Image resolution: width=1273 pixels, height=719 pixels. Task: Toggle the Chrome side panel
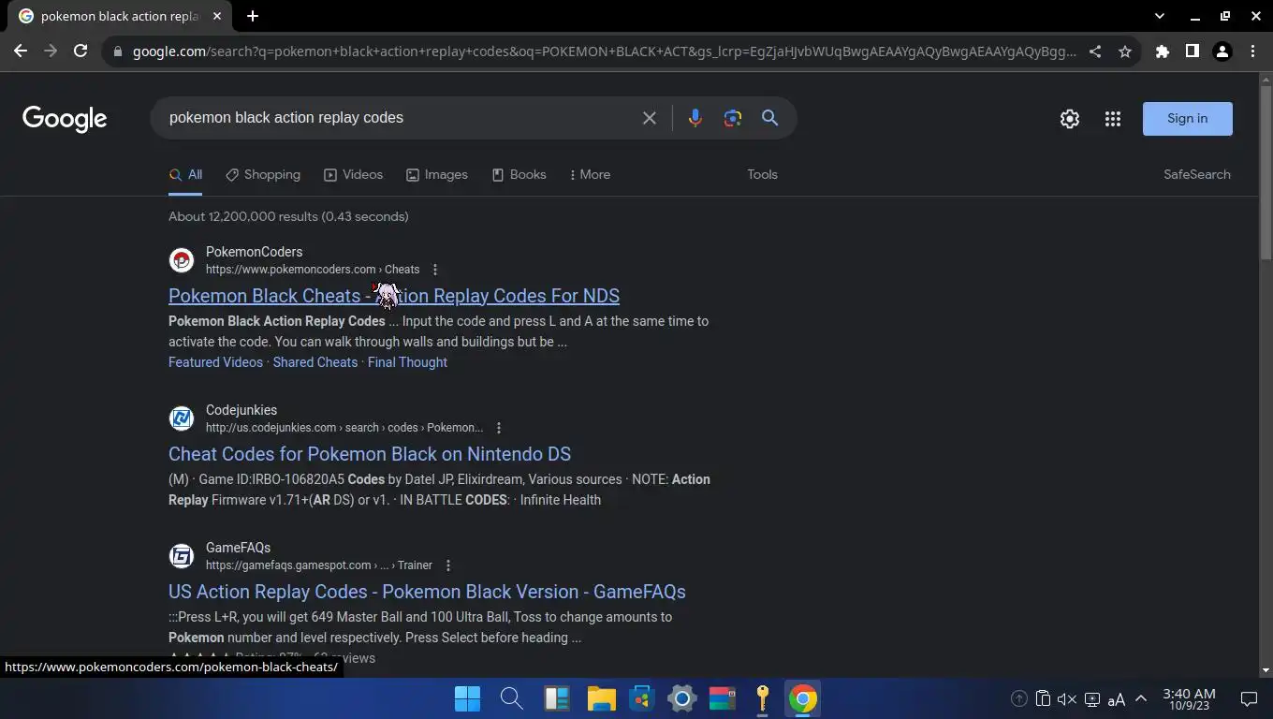[x=1193, y=51]
